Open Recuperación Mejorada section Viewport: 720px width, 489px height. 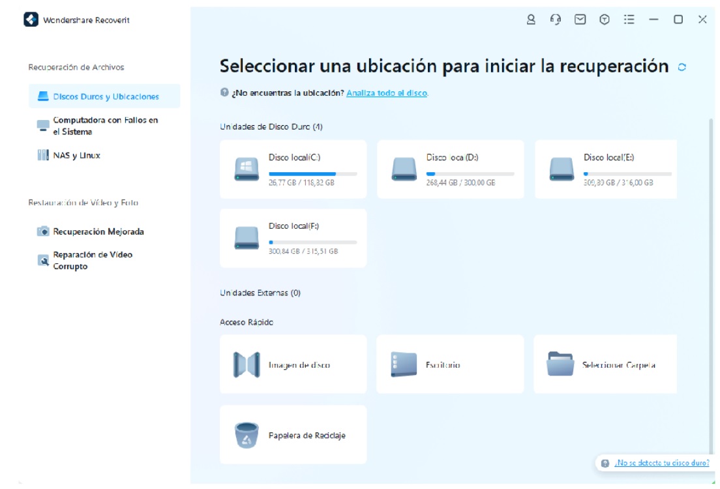point(98,231)
